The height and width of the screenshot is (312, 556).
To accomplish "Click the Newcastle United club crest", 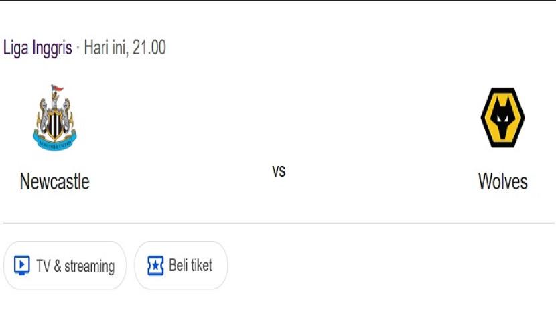I will tap(55, 118).
